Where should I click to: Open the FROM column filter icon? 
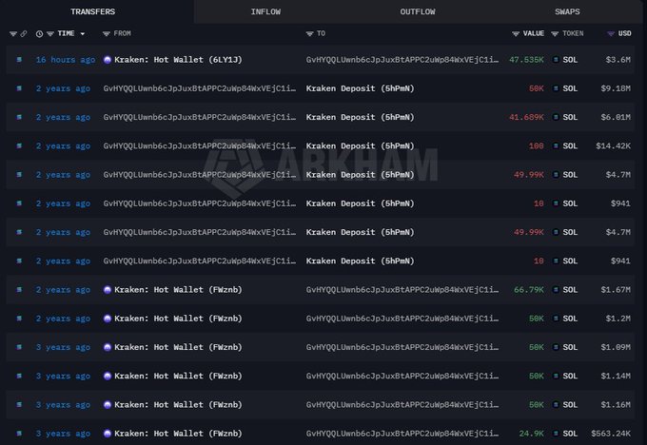tap(107, 34)
